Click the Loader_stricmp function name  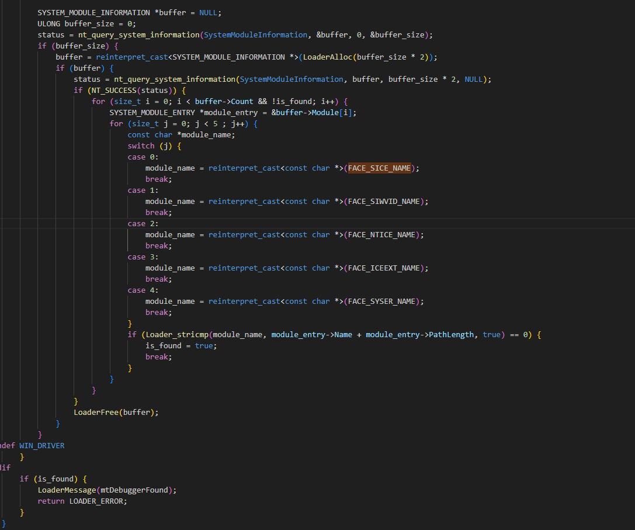coord(177,335)
